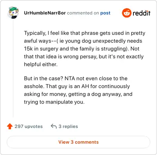The height and width of the screenshot is (155, 157).
Task: Click the "View 3 comments" button
Action: (78, 142)
